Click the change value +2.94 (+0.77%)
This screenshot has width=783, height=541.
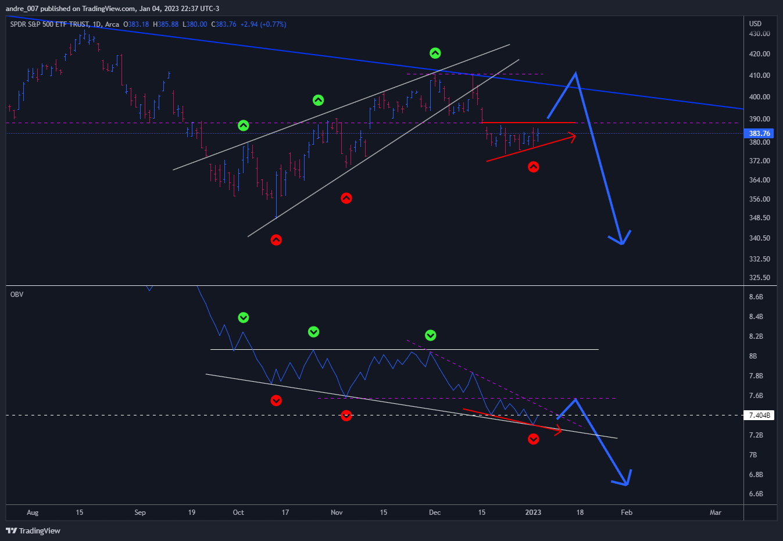tap(263, 24)
